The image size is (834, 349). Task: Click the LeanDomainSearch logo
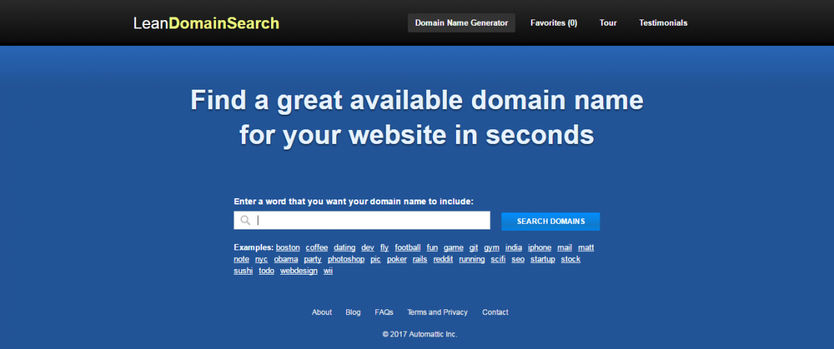[x=206, y=23]
